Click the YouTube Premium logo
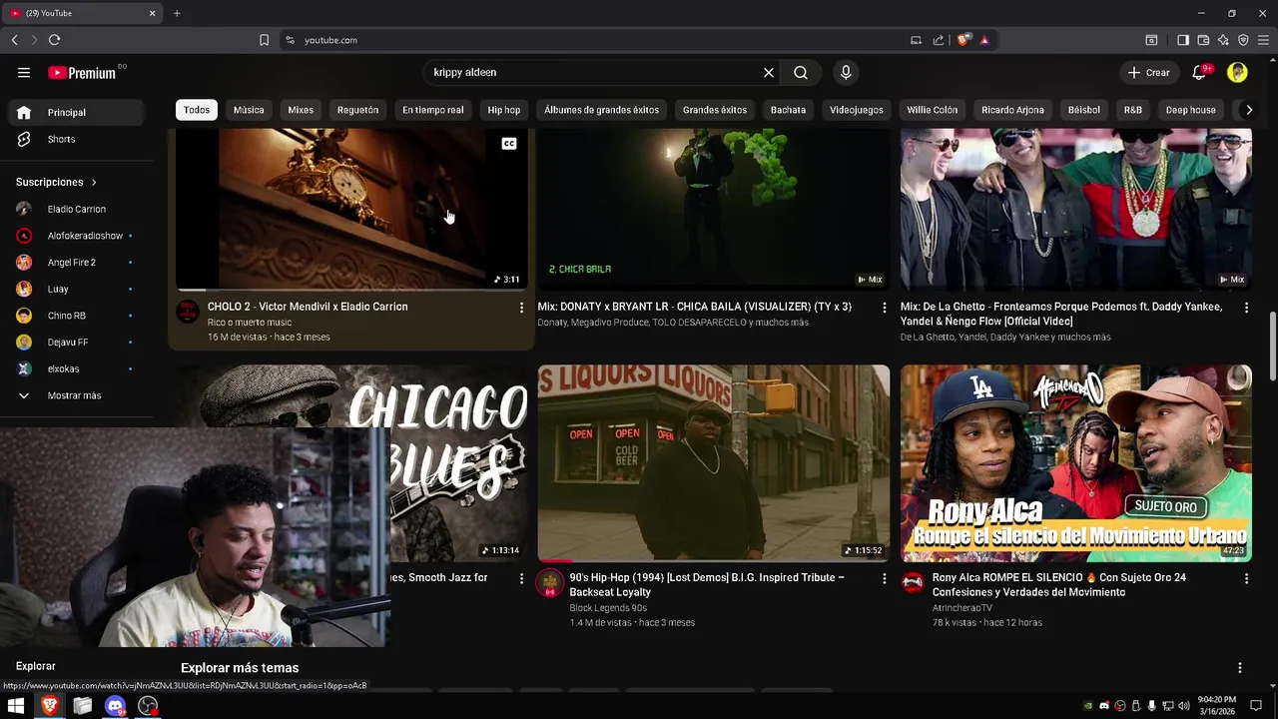 pyautogui.click(x=82, y=73)
